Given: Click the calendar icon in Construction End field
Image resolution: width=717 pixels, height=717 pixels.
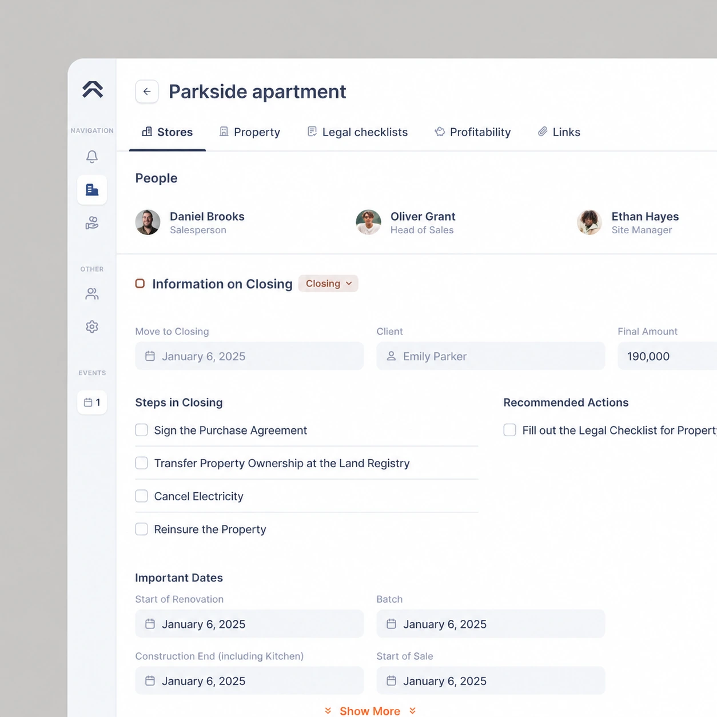Looking at the screenshot, I should click(x=150, y=680).
